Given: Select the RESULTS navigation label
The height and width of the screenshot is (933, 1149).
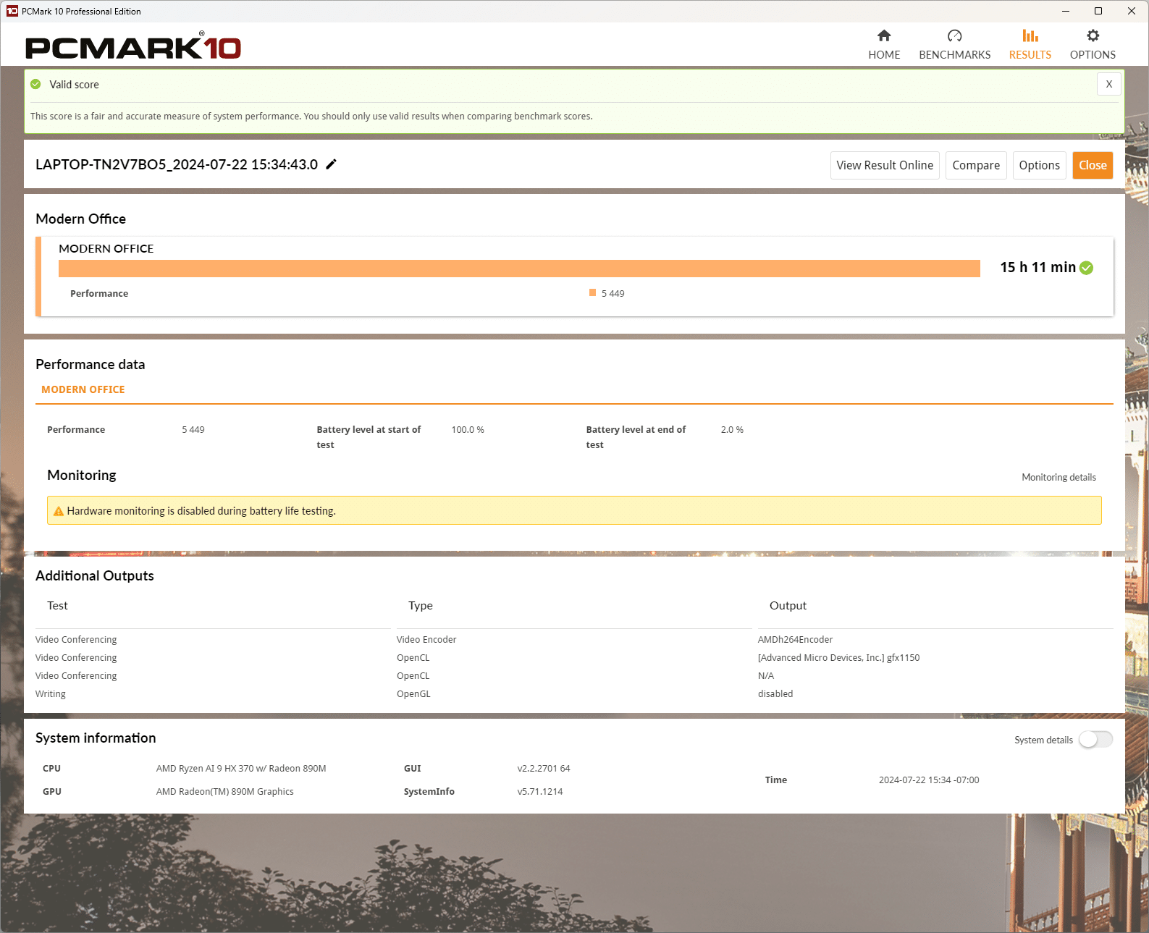Looking at the screenshot, I should pyautogui.click(x=1030, y=55).
